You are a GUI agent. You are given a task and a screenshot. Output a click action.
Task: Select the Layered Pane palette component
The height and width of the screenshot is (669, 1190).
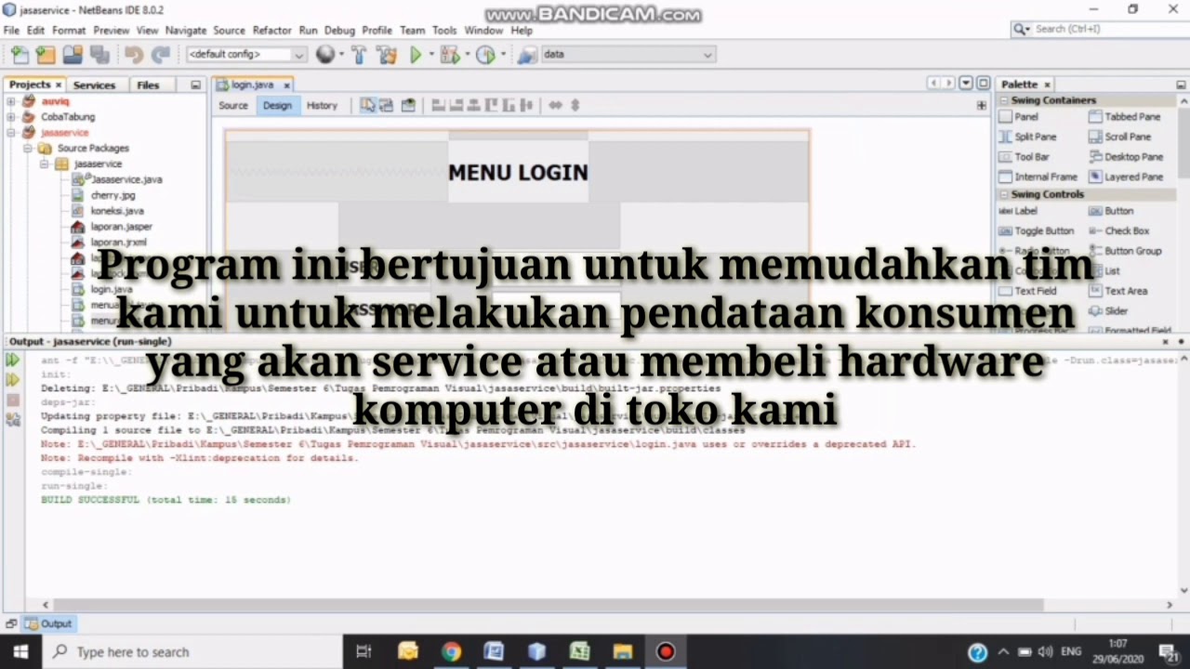tap(1126, 177)
